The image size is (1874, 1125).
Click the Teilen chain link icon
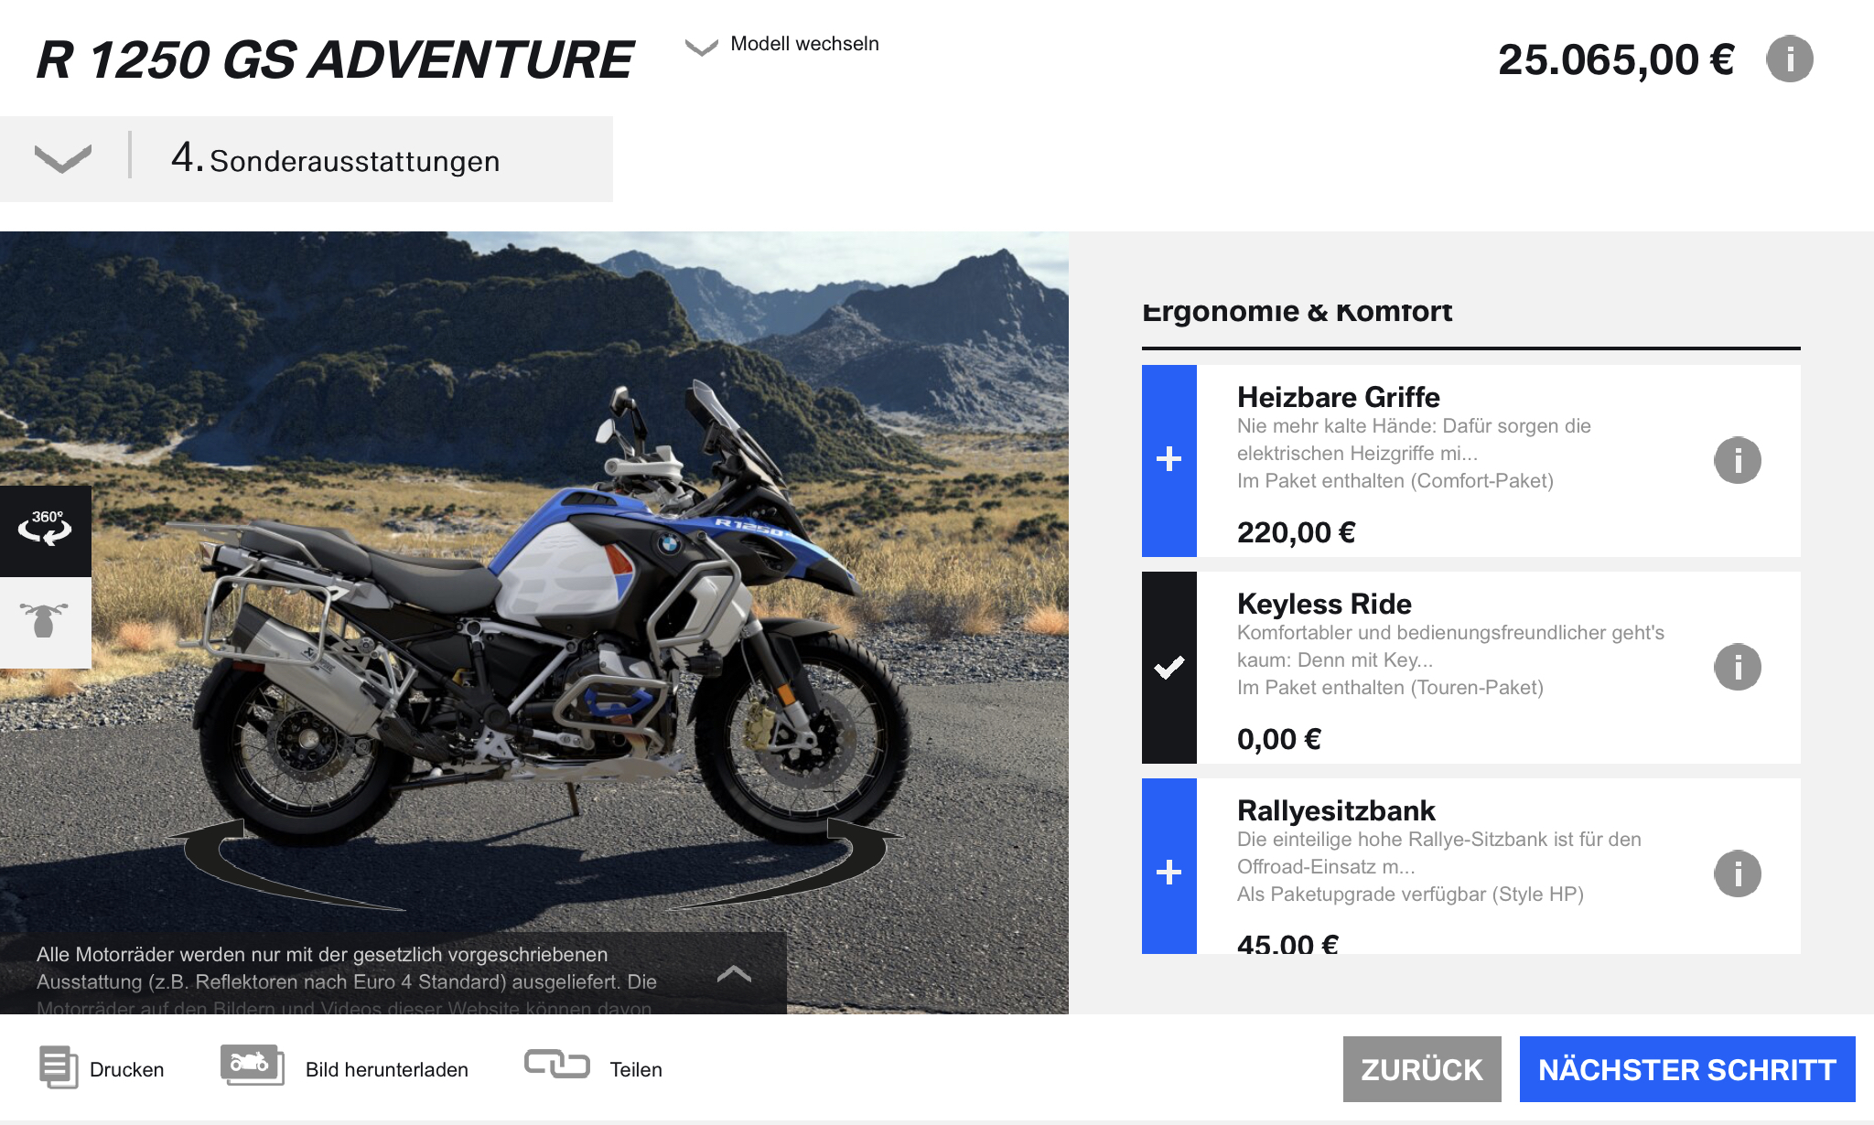pos(556,1064)
